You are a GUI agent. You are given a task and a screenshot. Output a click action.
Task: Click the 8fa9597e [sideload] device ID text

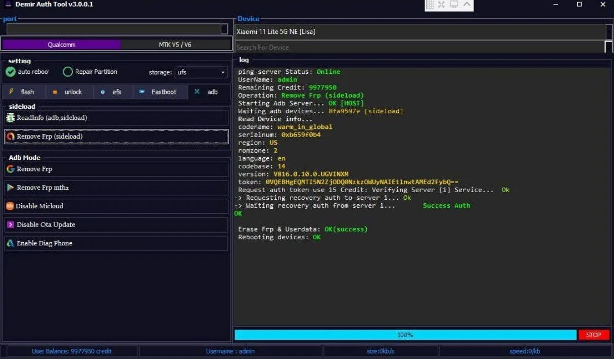point(366,111)
